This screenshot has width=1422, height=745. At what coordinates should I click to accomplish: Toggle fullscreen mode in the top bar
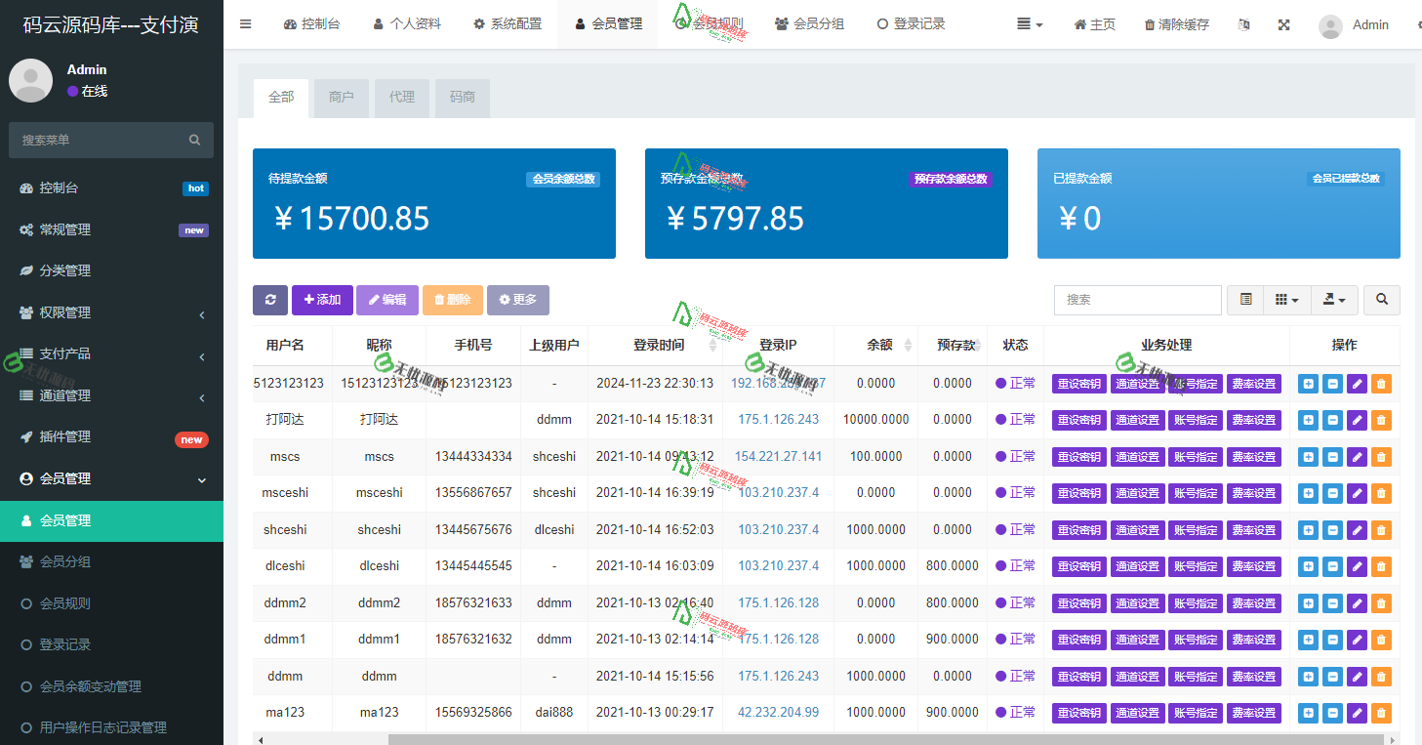pos(1283,24)
